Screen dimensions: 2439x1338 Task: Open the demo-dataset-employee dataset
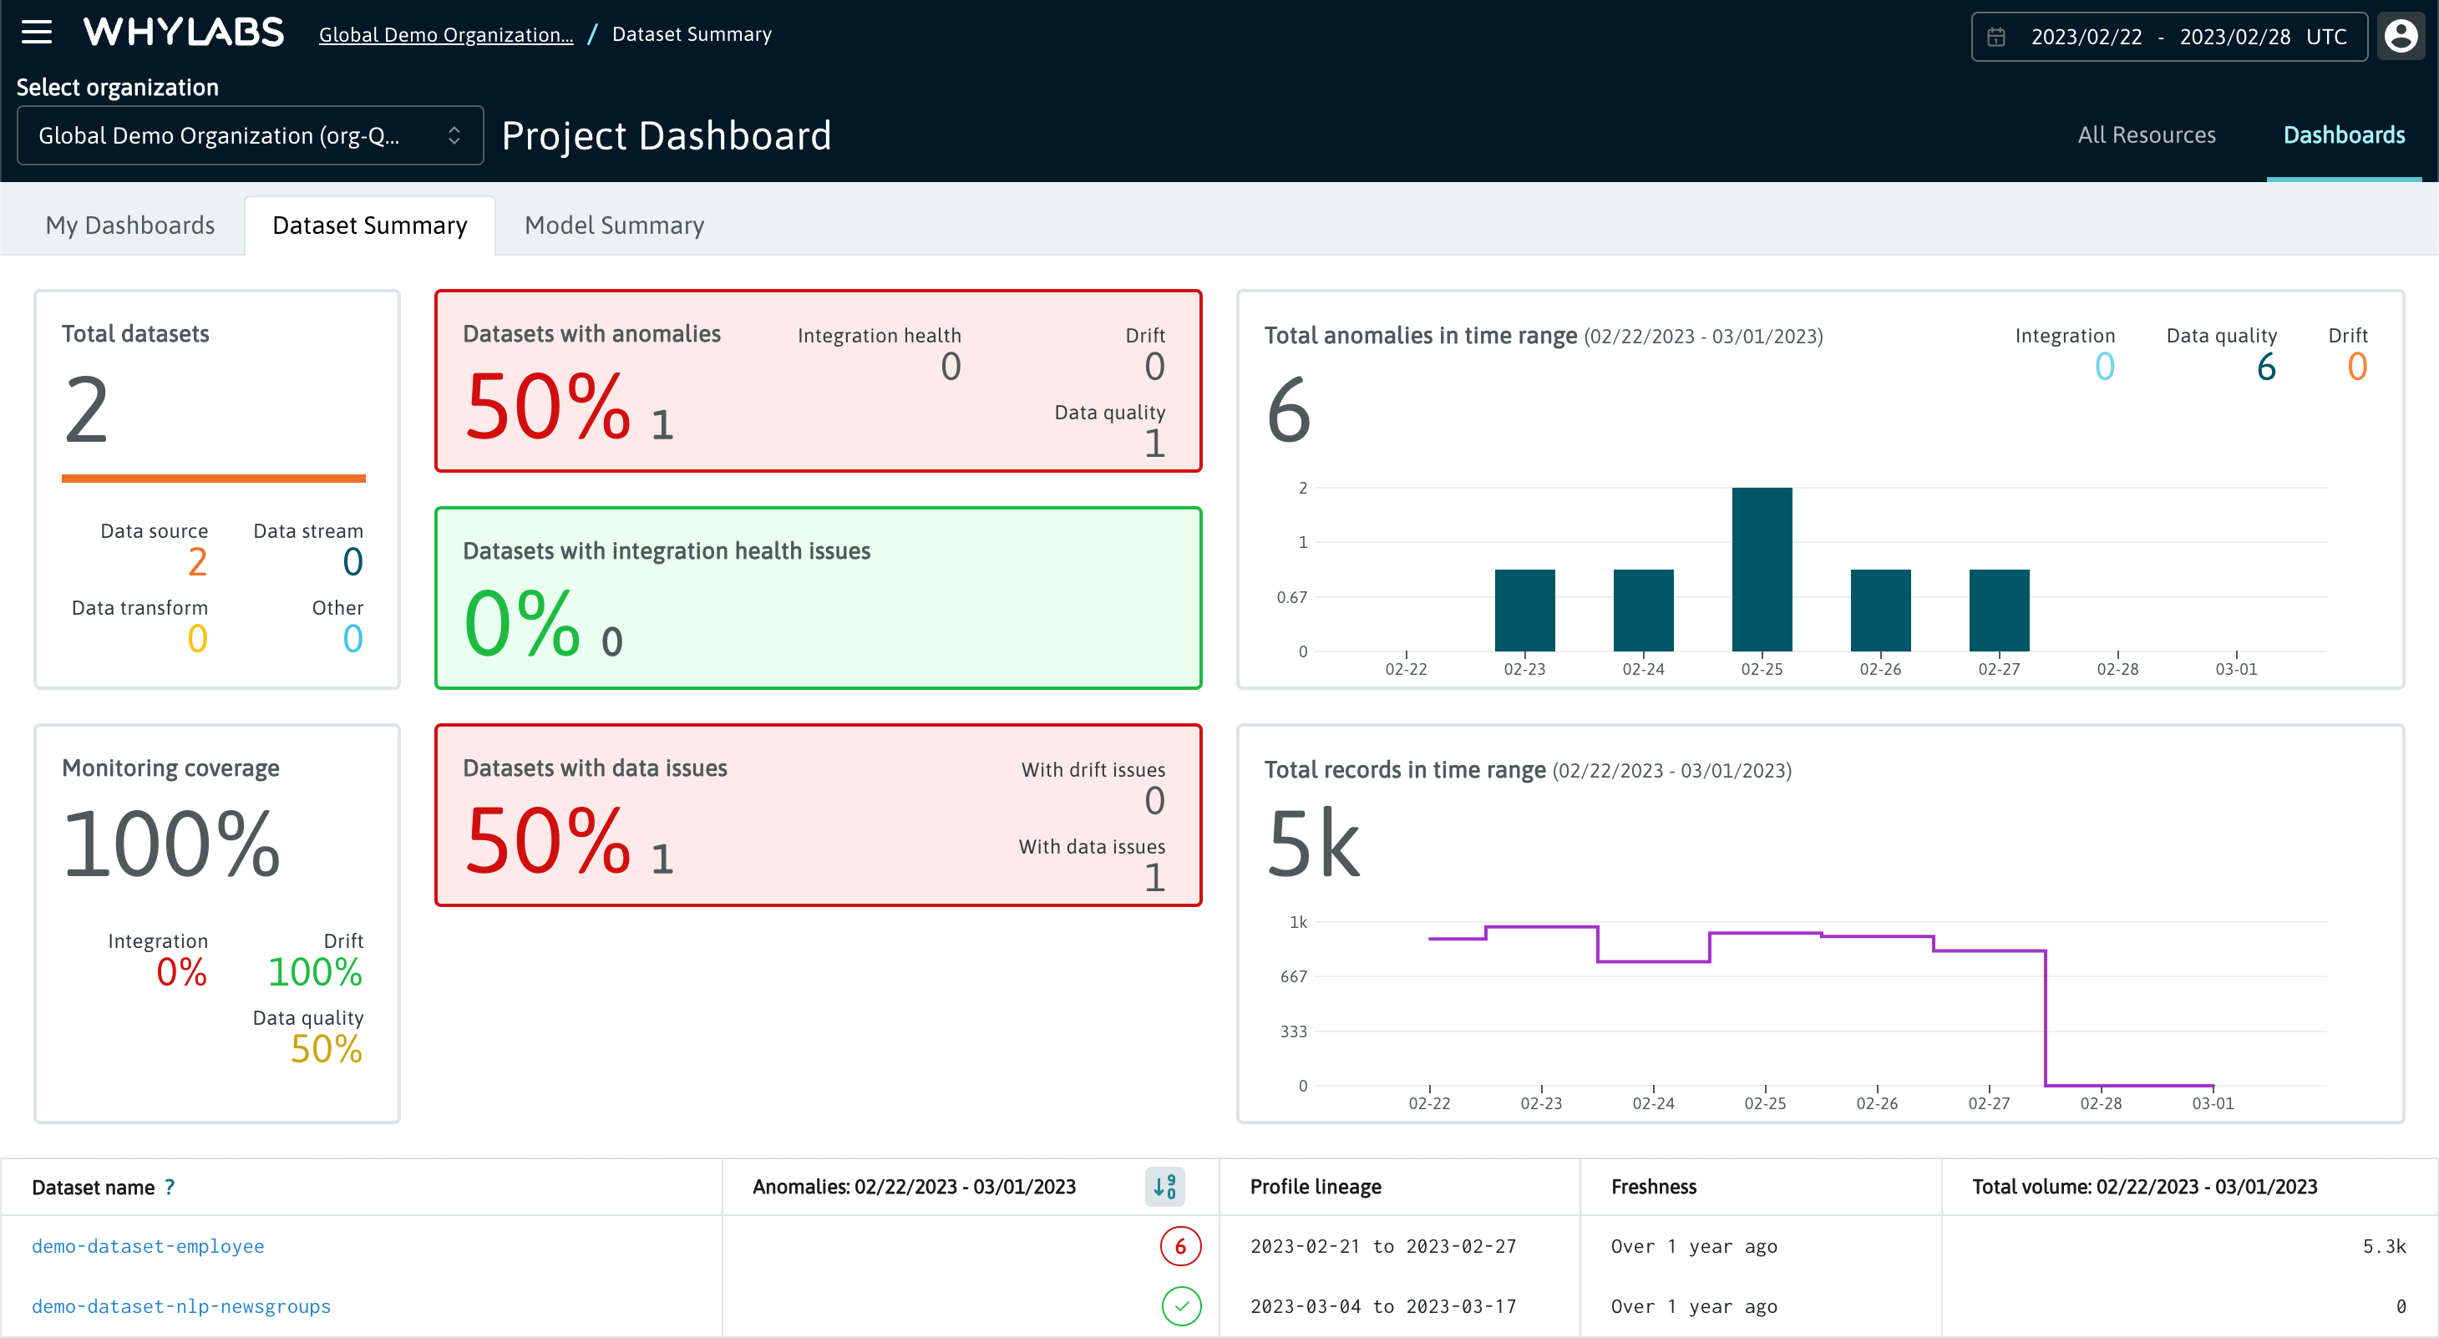point(148,1246)
